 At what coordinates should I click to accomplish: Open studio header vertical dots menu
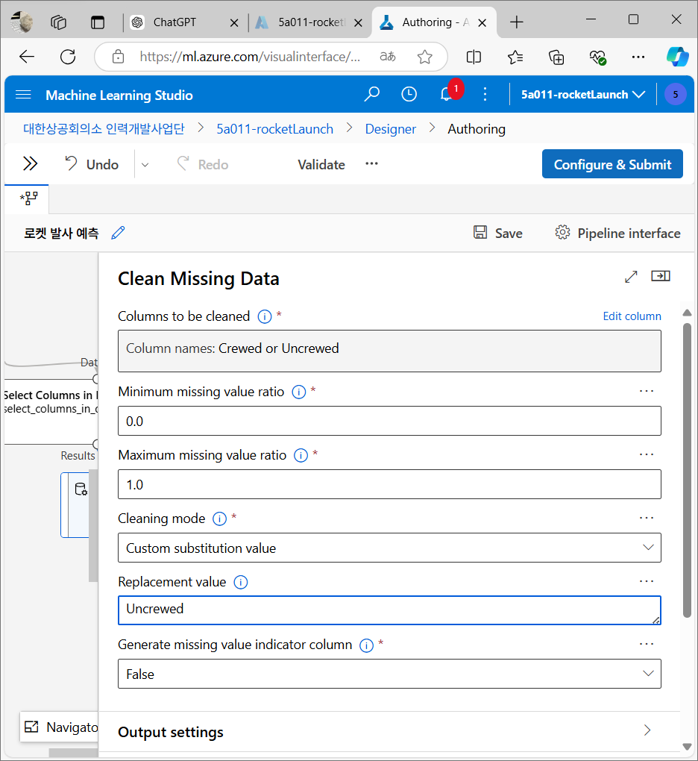[485, 94]
